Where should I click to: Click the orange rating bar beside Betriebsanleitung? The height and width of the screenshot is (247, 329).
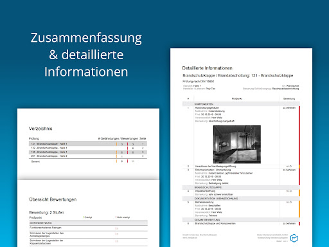[299, 209]
